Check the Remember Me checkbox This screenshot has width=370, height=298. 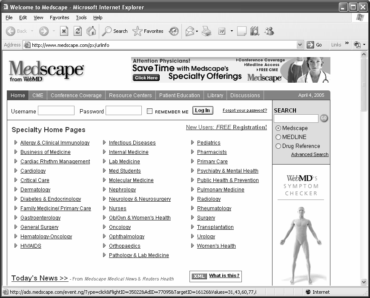[x=149, y=111]
